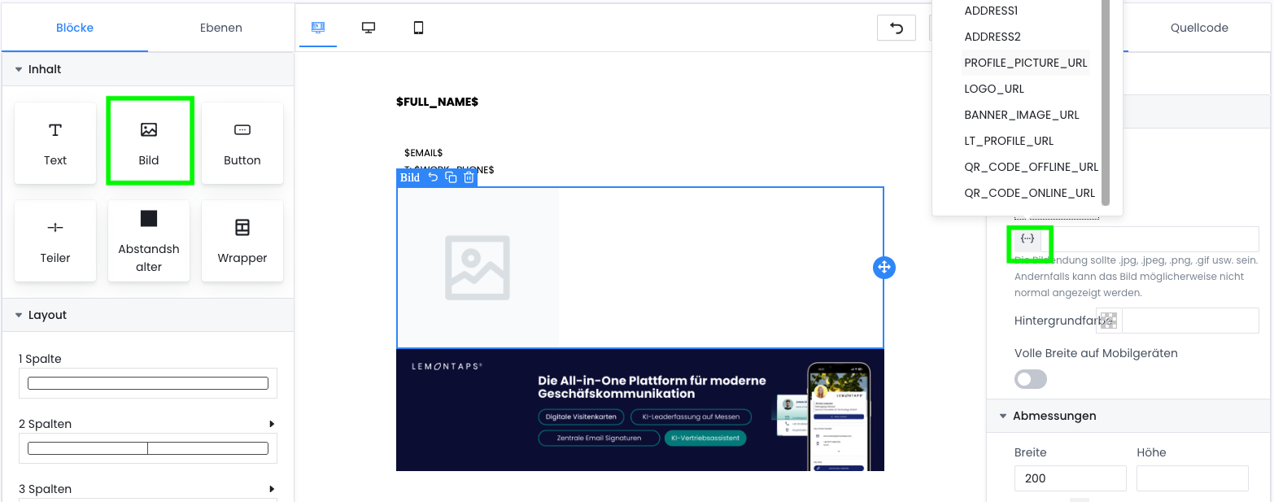Toggle Volle Breite auf Mobilgeräten switch
The width and height of the screenshot is (1274, 502).
point(1031,379)
